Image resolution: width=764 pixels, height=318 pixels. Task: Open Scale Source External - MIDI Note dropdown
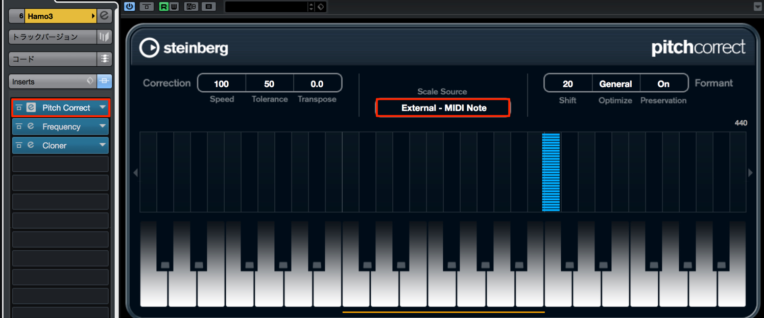click(x=443, y=108)
